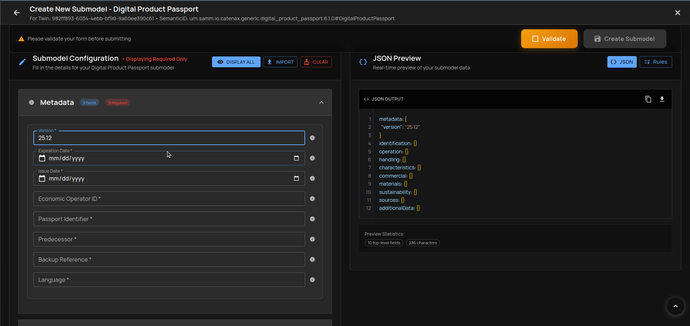
Task: Toggle Display All fields visibility
Action: 236,62
